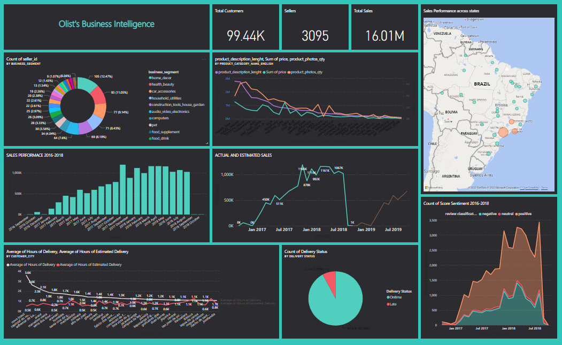The height and width of the screenshot is (345, 562).
Task: Click the orange map bubble beside Espírito Santo
Action: [x=511, y=122]
